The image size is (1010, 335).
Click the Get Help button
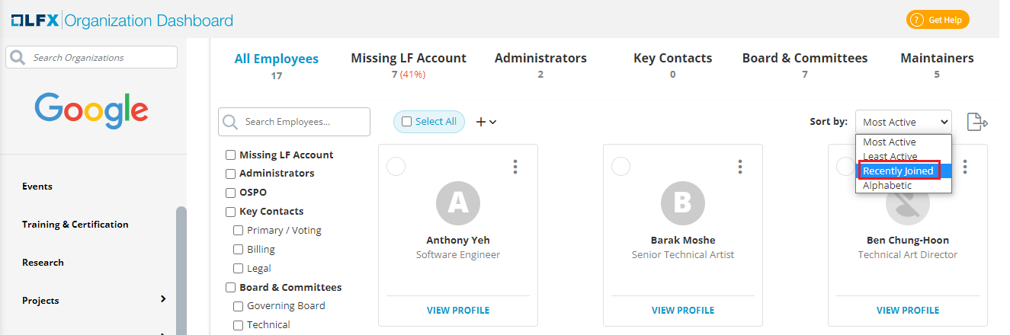pos(937,20)
